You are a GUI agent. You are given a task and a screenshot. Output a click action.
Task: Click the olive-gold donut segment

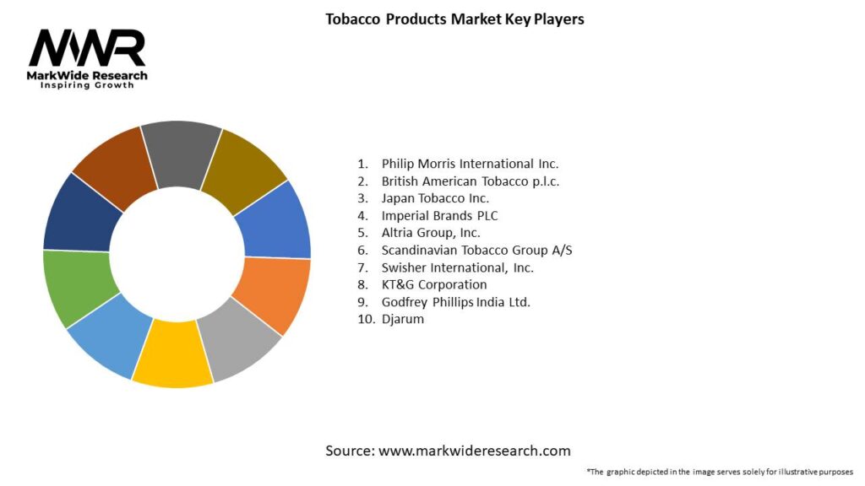(x=246, y=170)
